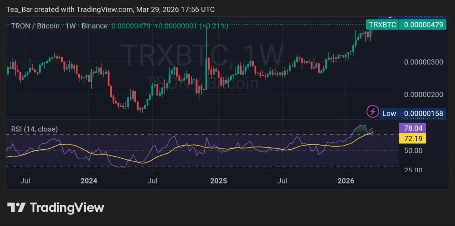Select the 2025 label on the time axis

(x=219, y=181)
